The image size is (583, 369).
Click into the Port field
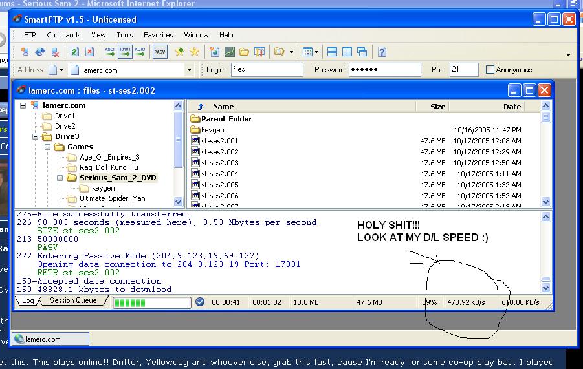[x=464, y=69]
